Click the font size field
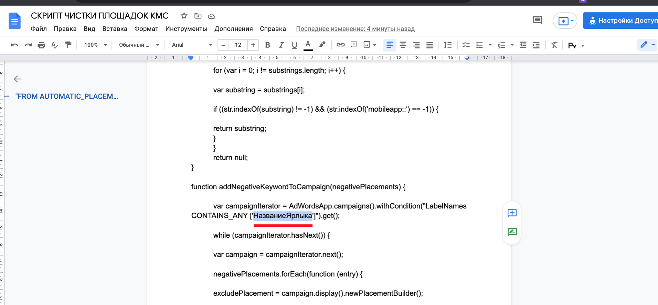The height and width of the screenshot is (305, 658). click(x=238, y=45)
